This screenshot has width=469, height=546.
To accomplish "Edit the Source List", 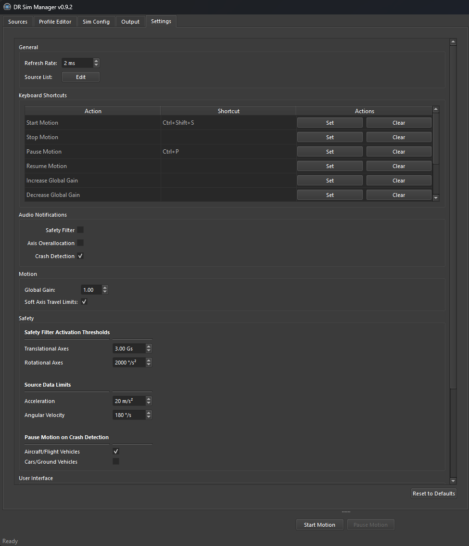I will 81,77.
